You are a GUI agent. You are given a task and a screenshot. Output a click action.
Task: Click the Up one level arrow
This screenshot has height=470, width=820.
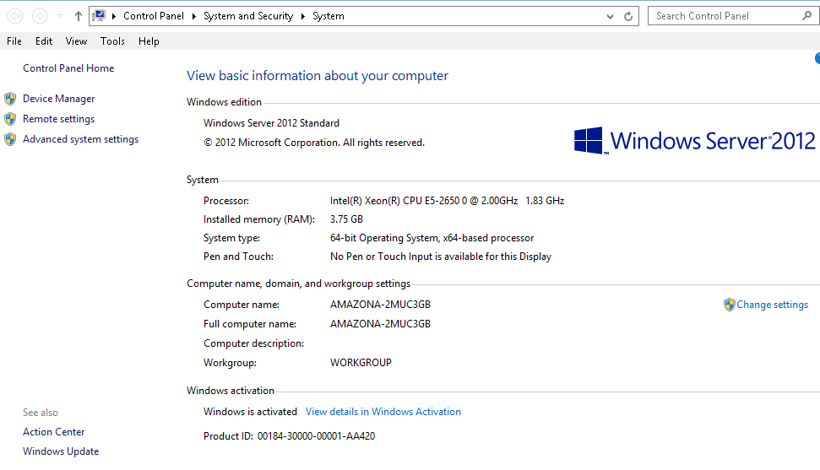[79, 16]
